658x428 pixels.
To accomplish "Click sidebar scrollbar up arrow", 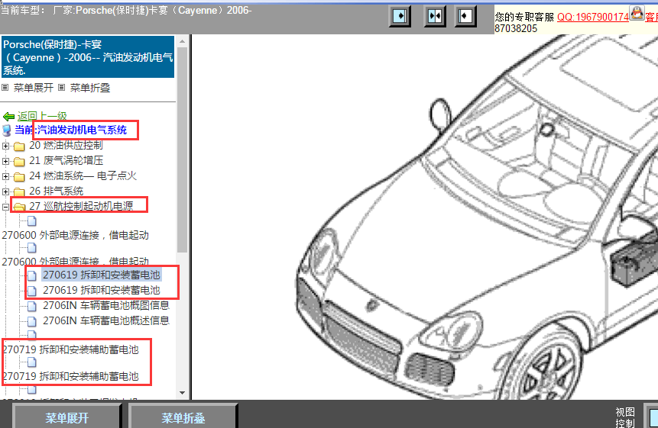I will [x=182, y=41].
